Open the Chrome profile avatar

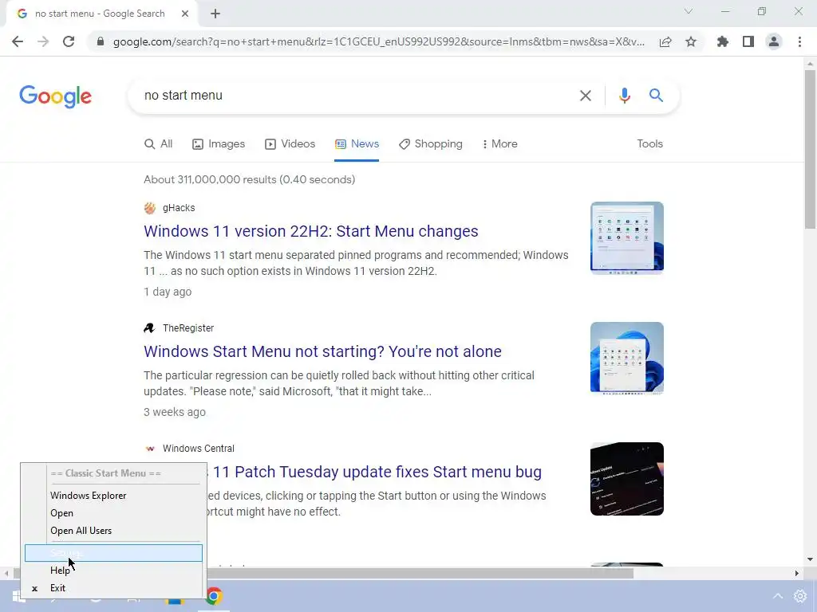click(774, 41)
